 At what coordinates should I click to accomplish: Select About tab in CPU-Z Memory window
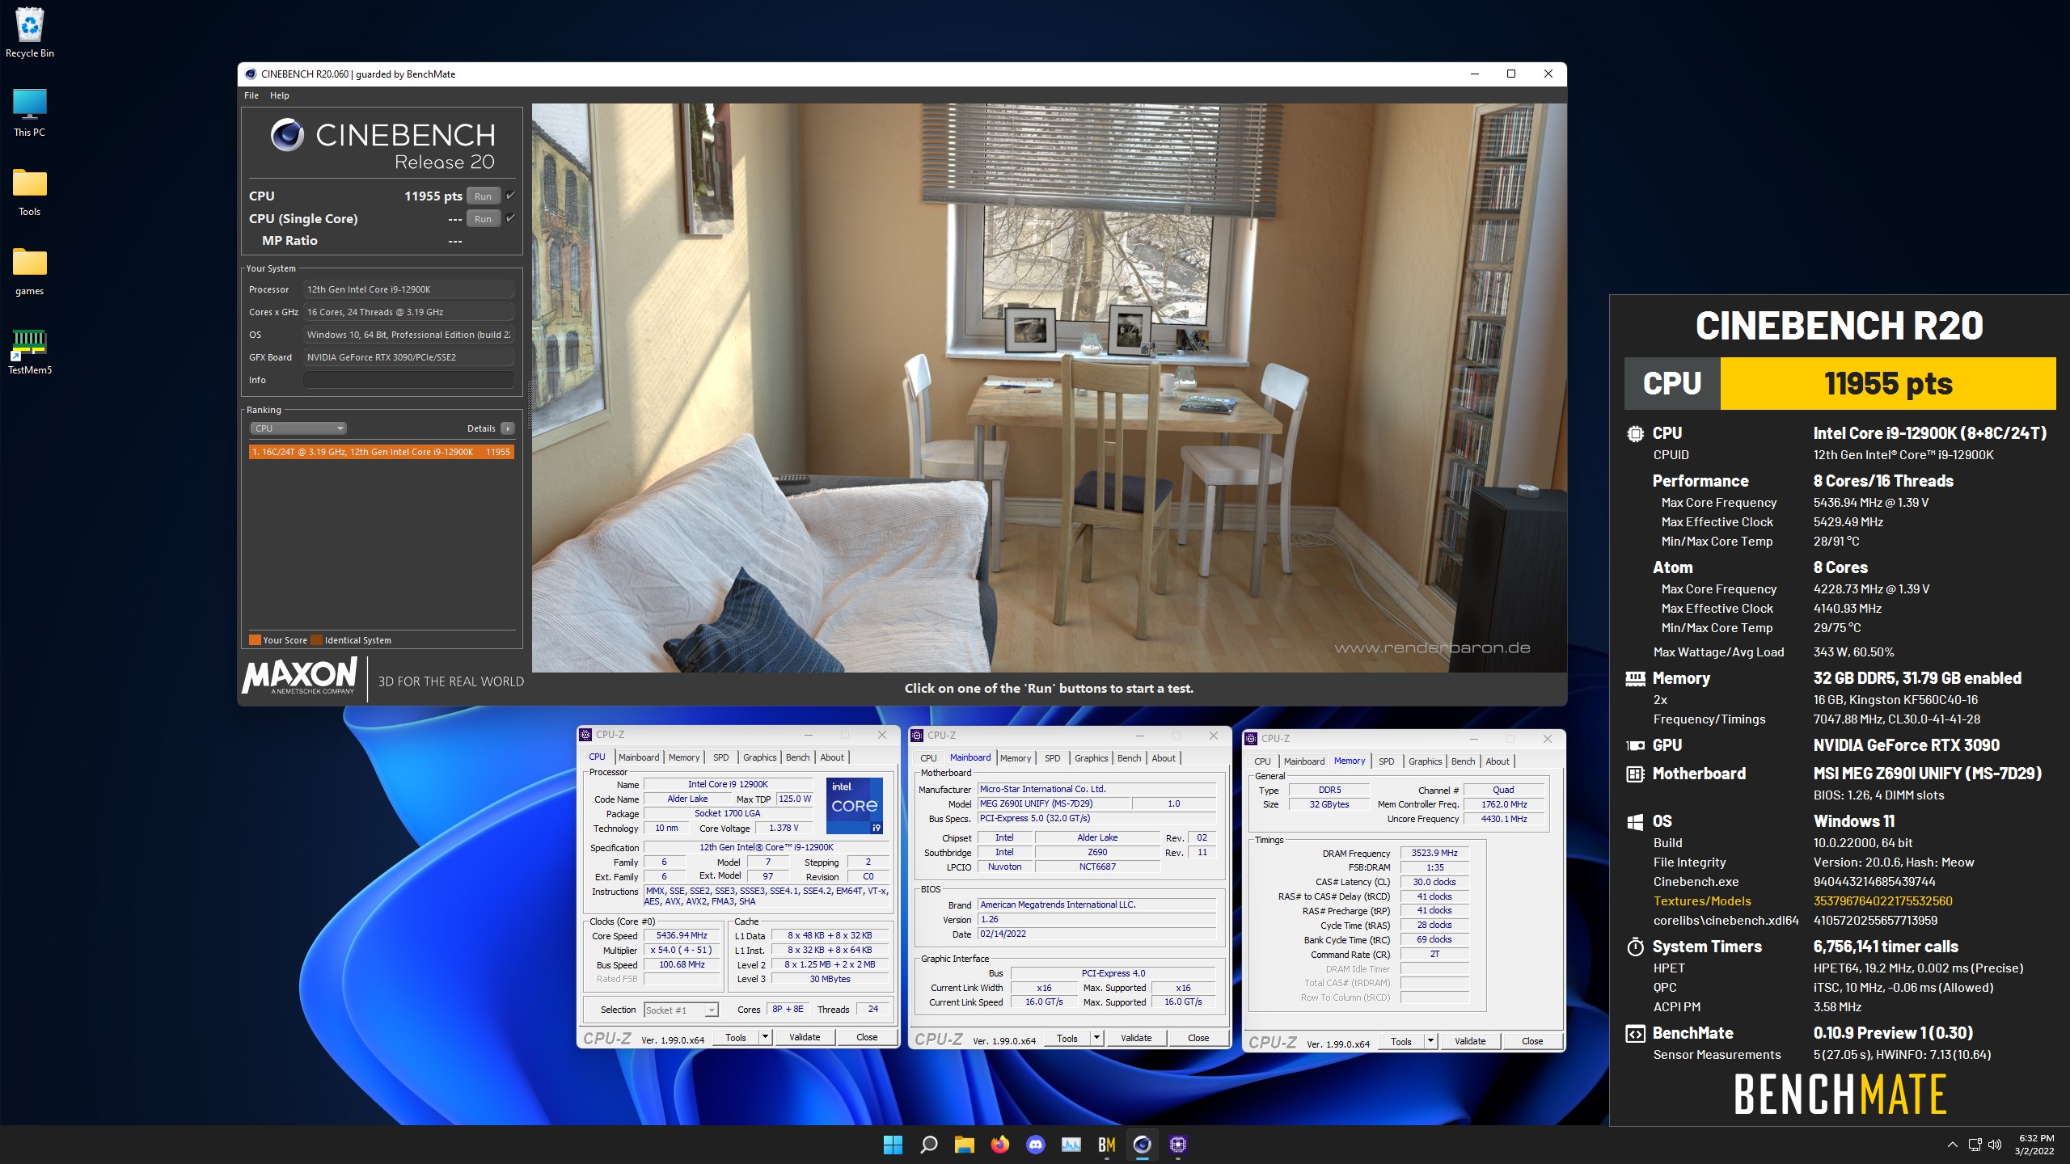pos(1497,761)
